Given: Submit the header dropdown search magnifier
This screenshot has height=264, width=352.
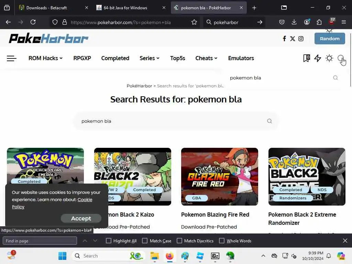Looking at the screenshot, I should [x=335, y=78].
